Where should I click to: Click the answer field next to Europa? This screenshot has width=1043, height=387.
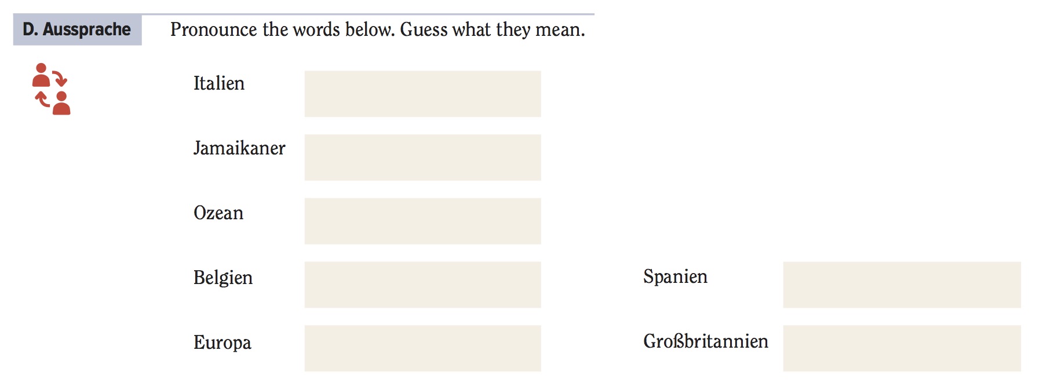(422, 348)
